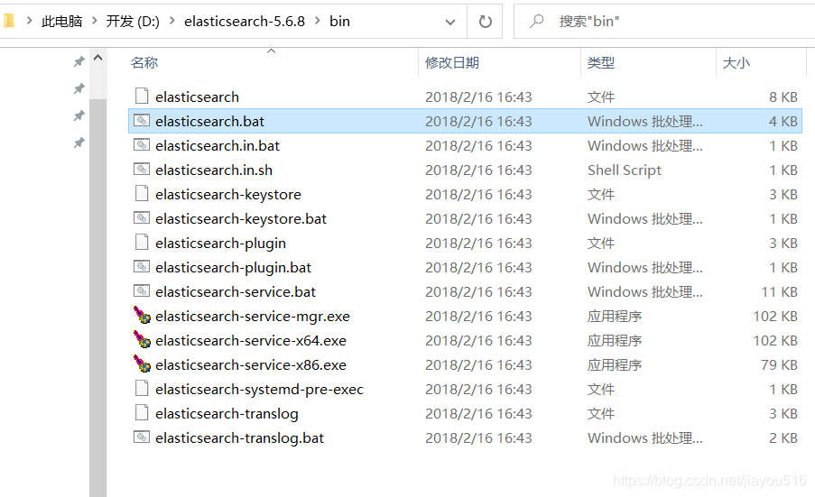This screenshot has height=497, width=815.
Task: Select the file name elasticsearch-service-mgr.exe
Action: pos(253,317)
